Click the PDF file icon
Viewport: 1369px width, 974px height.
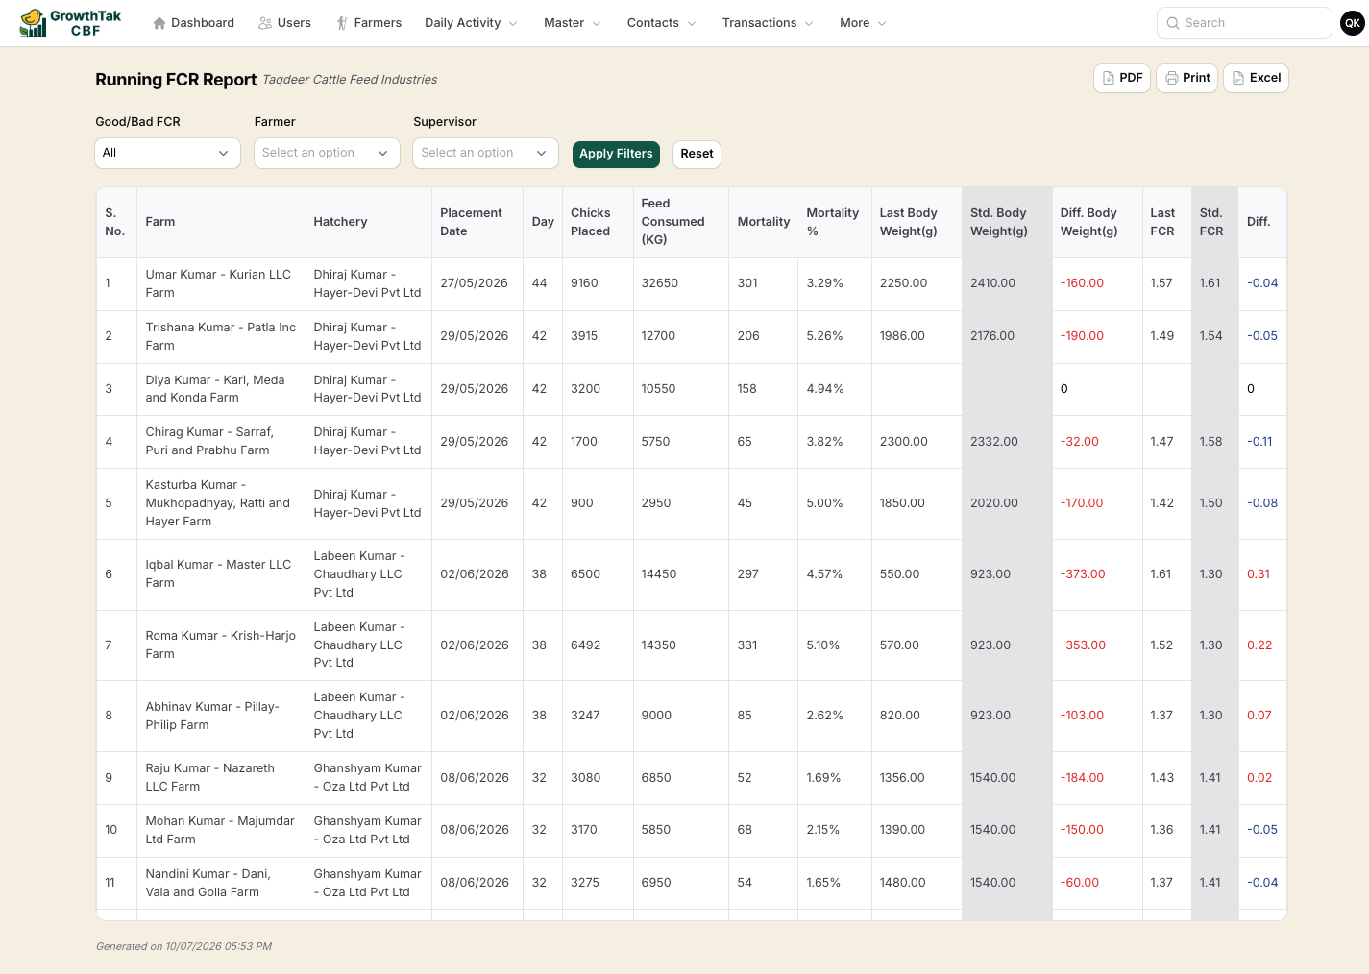1109,78
